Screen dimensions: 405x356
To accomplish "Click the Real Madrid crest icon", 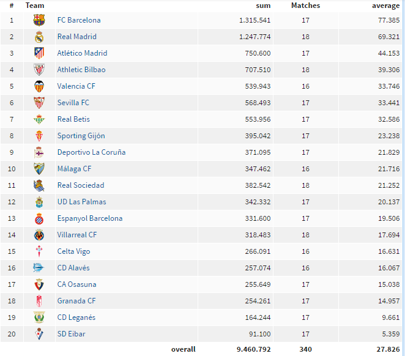I will (x=39, y=37).
